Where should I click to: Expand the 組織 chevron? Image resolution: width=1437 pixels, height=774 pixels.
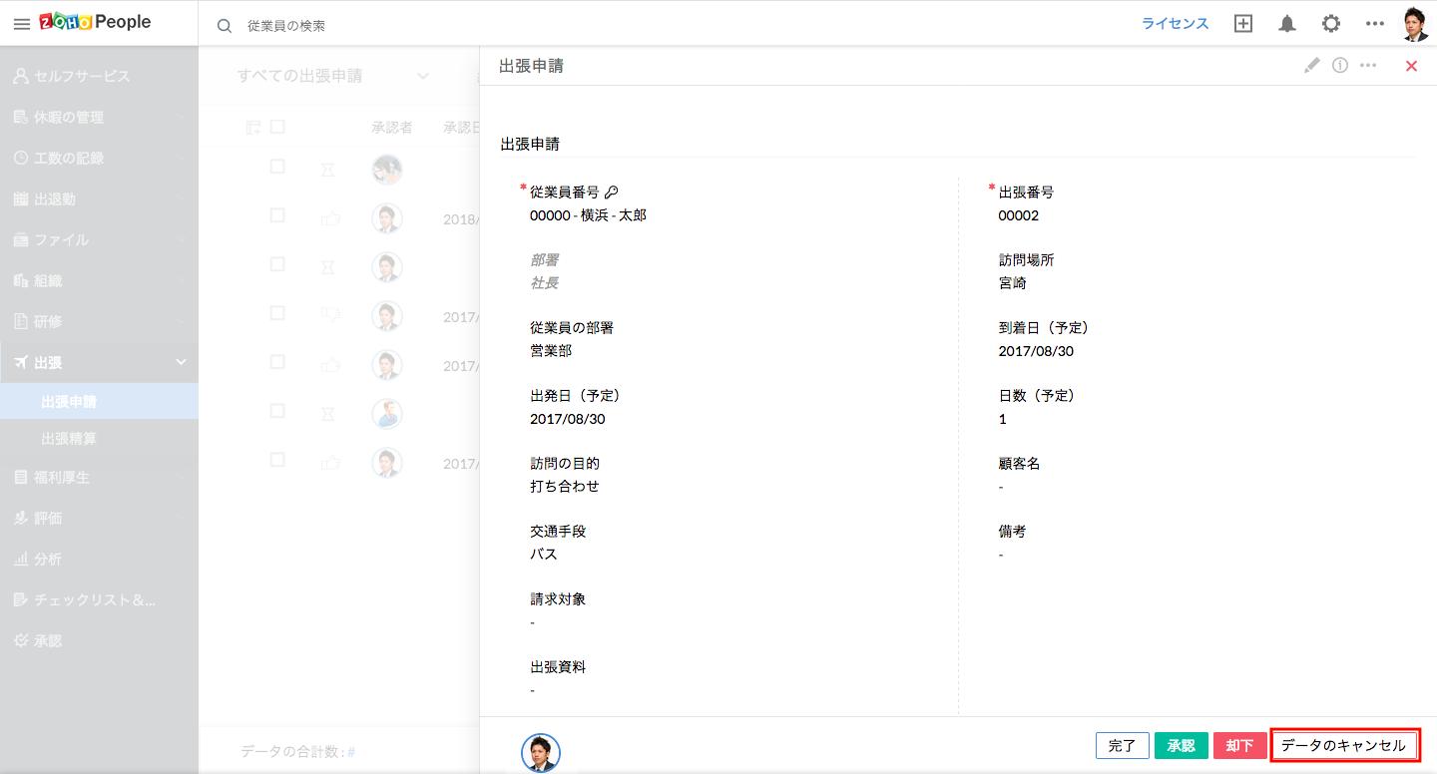[181, 280]
